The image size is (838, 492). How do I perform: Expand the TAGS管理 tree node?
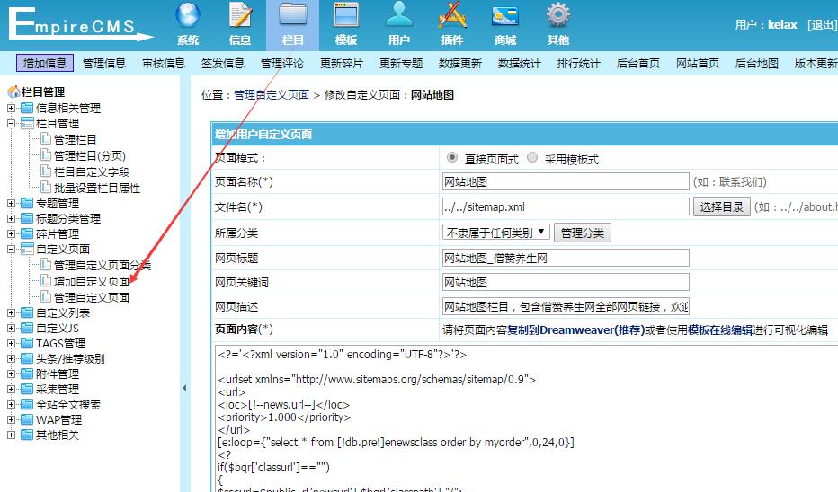click(12, 343)
